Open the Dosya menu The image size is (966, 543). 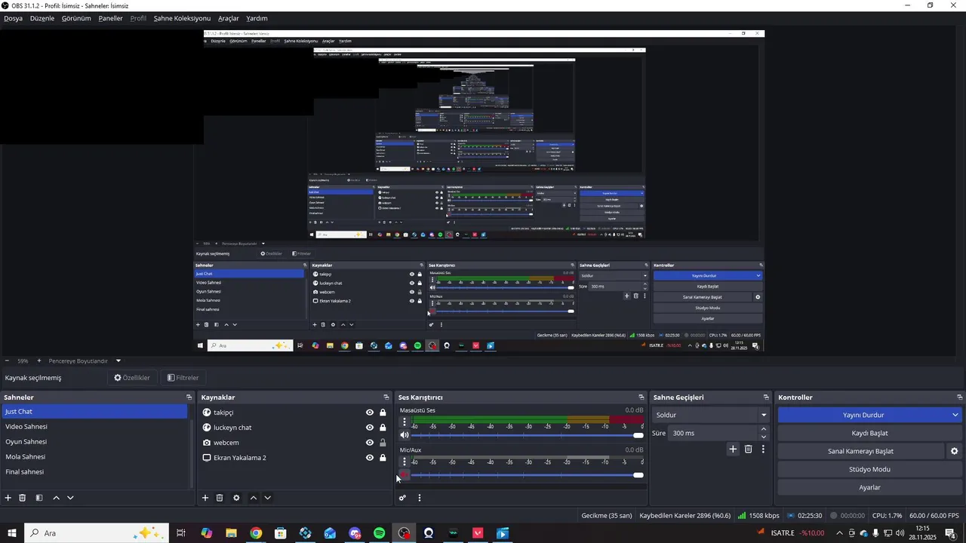coord(13,18)
